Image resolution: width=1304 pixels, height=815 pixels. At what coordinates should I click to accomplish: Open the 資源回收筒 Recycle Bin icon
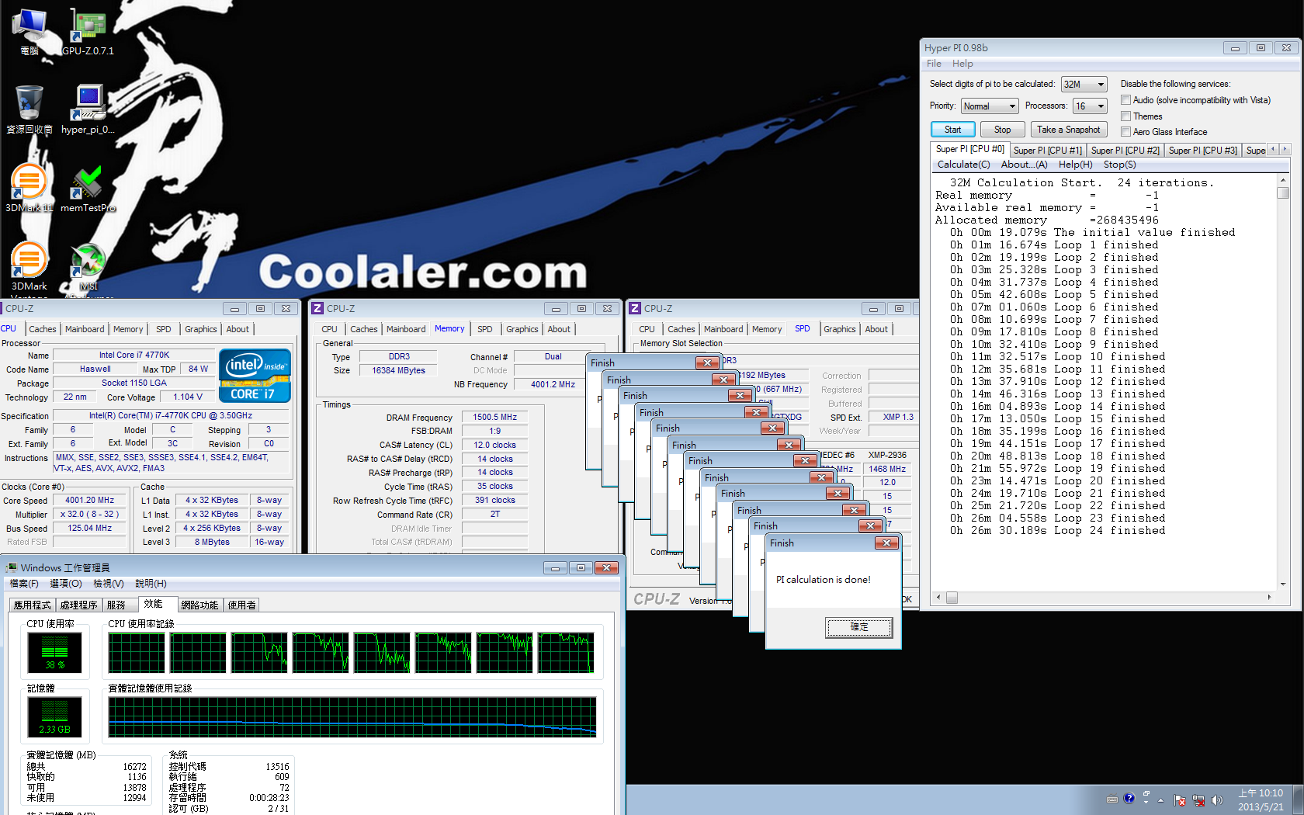pos(29,109)
